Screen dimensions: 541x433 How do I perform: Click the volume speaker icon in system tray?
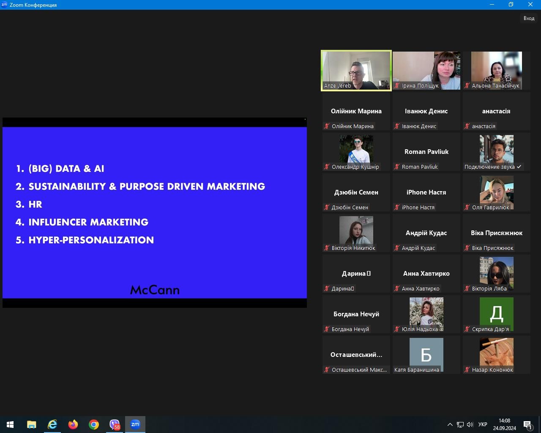coord(470,425)
